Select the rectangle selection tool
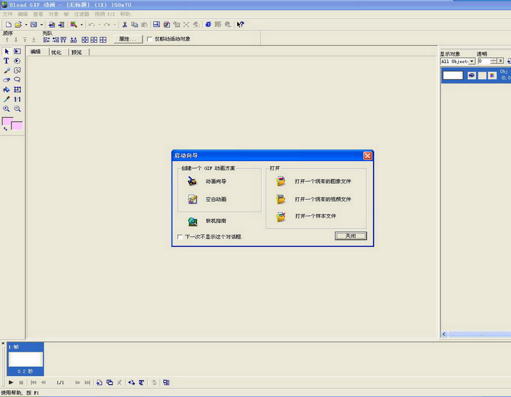Viewport: 511px width, 397px height. [17, 52]
